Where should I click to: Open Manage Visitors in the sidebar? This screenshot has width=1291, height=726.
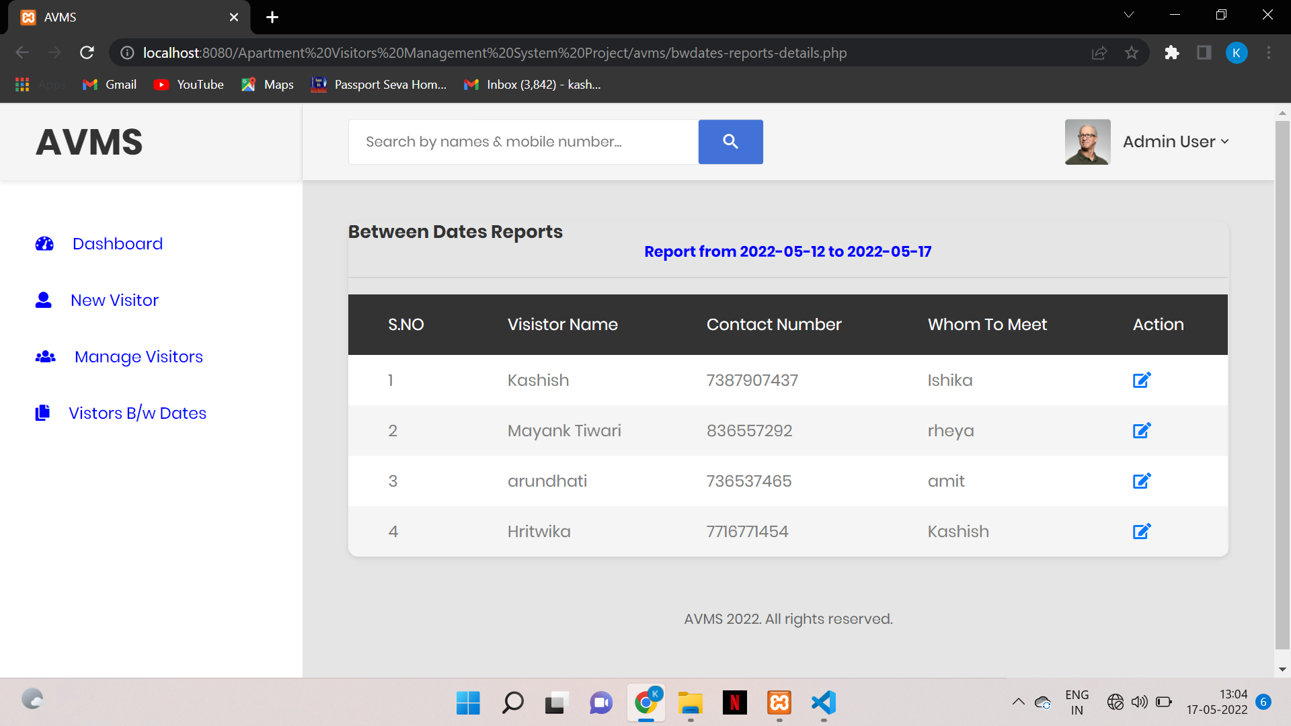139,357
